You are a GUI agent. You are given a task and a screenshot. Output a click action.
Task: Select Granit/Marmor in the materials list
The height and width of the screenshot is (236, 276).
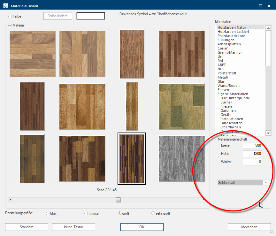point(230,52)
